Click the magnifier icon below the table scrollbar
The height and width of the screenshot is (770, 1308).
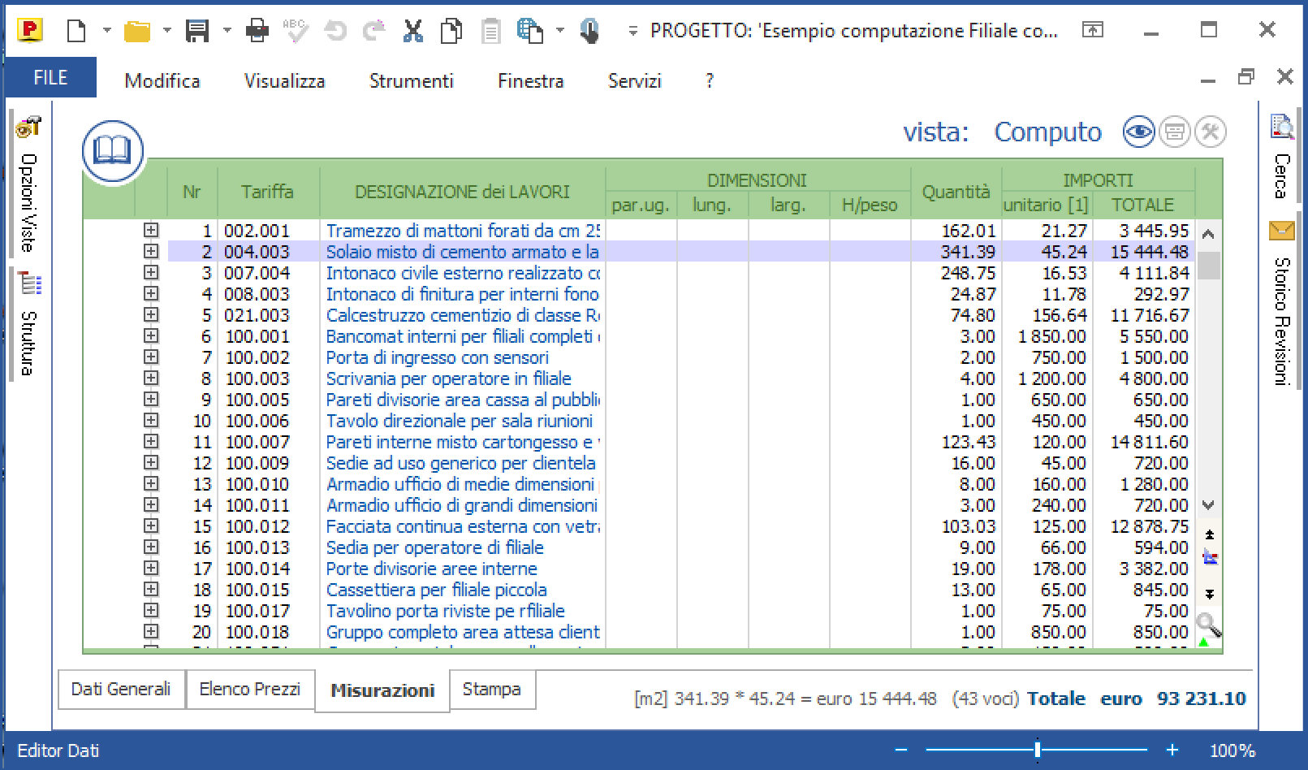(1209, 625)
